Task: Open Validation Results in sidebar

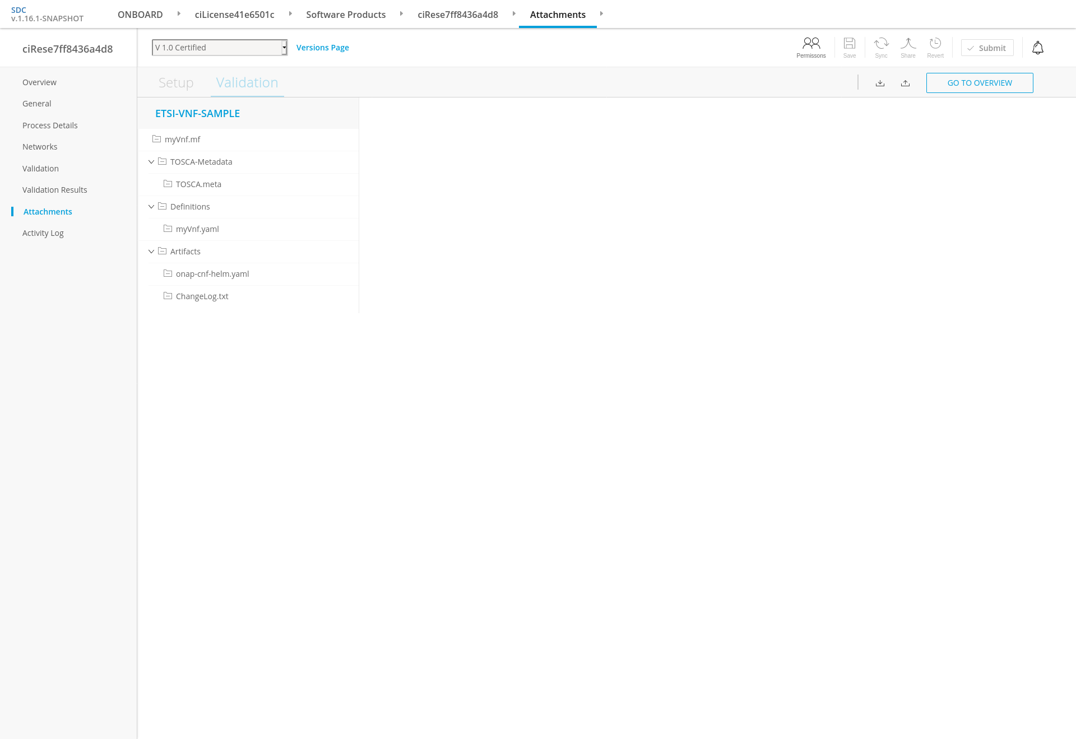Action: (x=55, y=190)
